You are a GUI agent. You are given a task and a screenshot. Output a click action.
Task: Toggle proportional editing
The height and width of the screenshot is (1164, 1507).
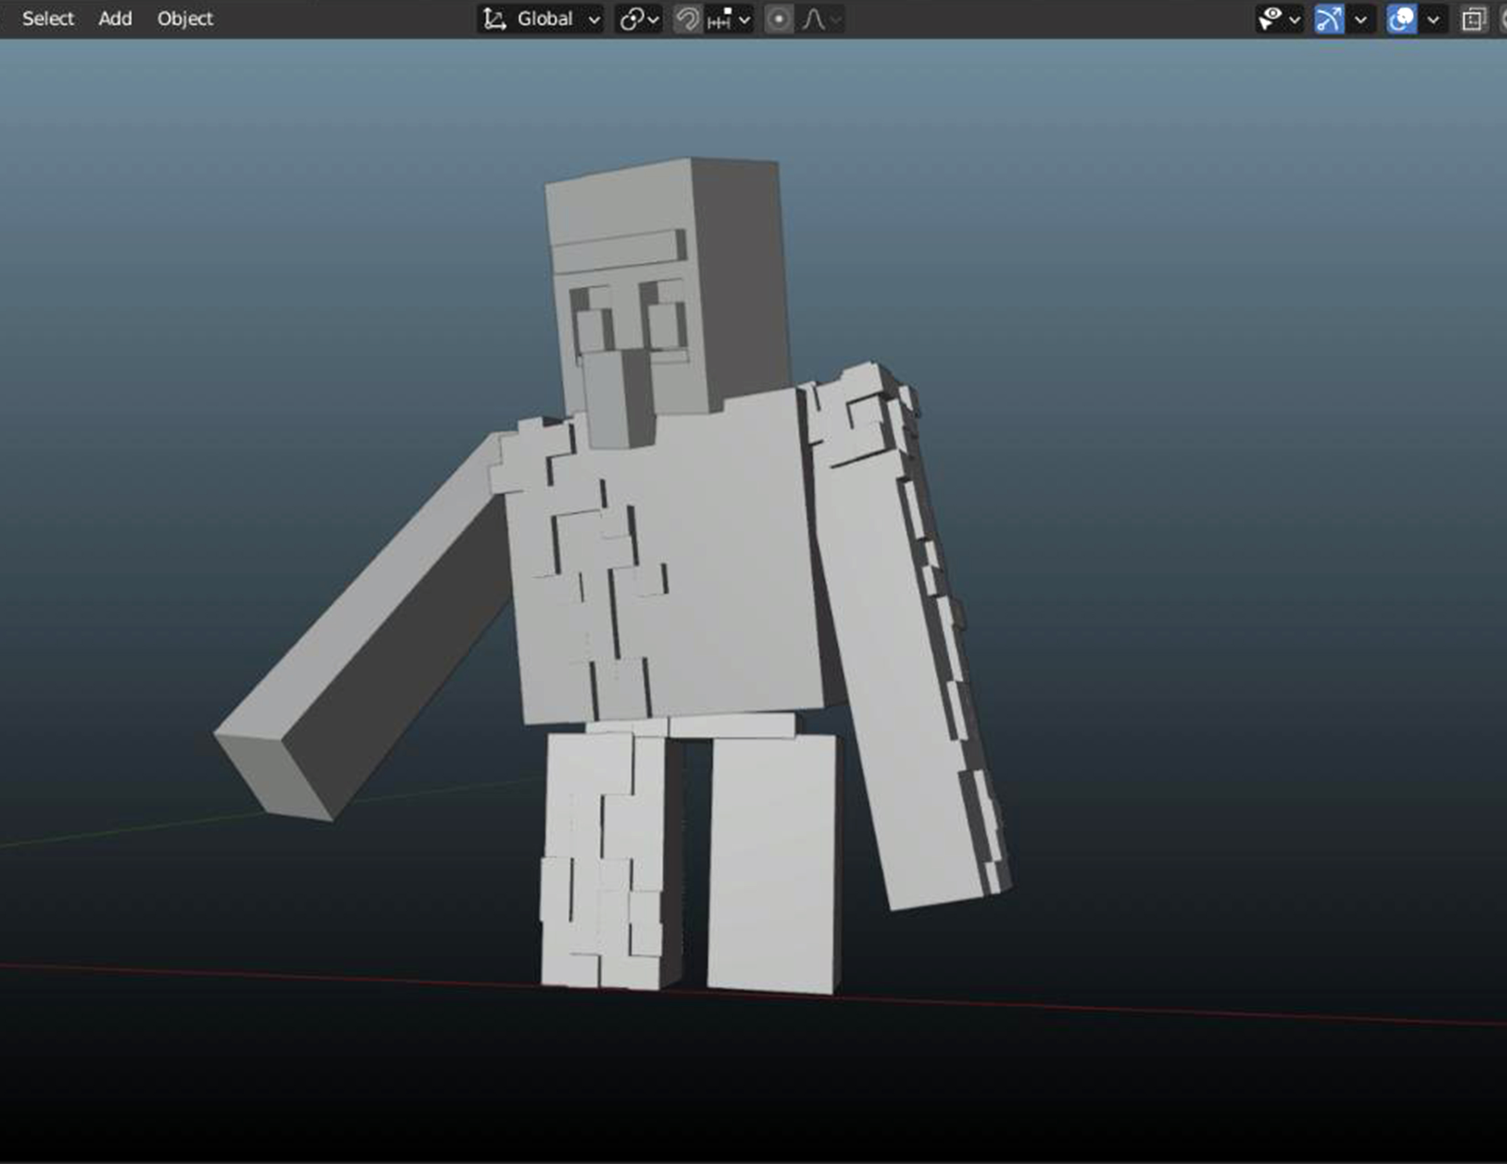(778, 19)
